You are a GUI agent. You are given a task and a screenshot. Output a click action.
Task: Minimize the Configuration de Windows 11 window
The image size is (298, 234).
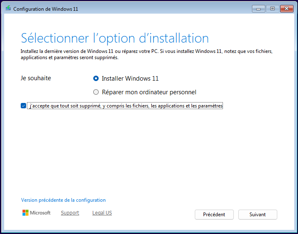pos(259,8)
